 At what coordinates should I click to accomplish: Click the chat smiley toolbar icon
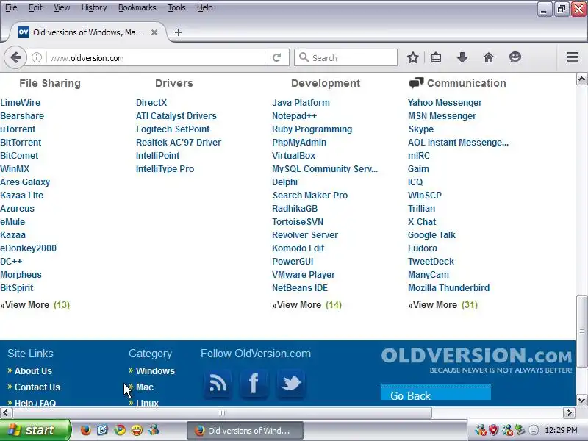[515, 57]
